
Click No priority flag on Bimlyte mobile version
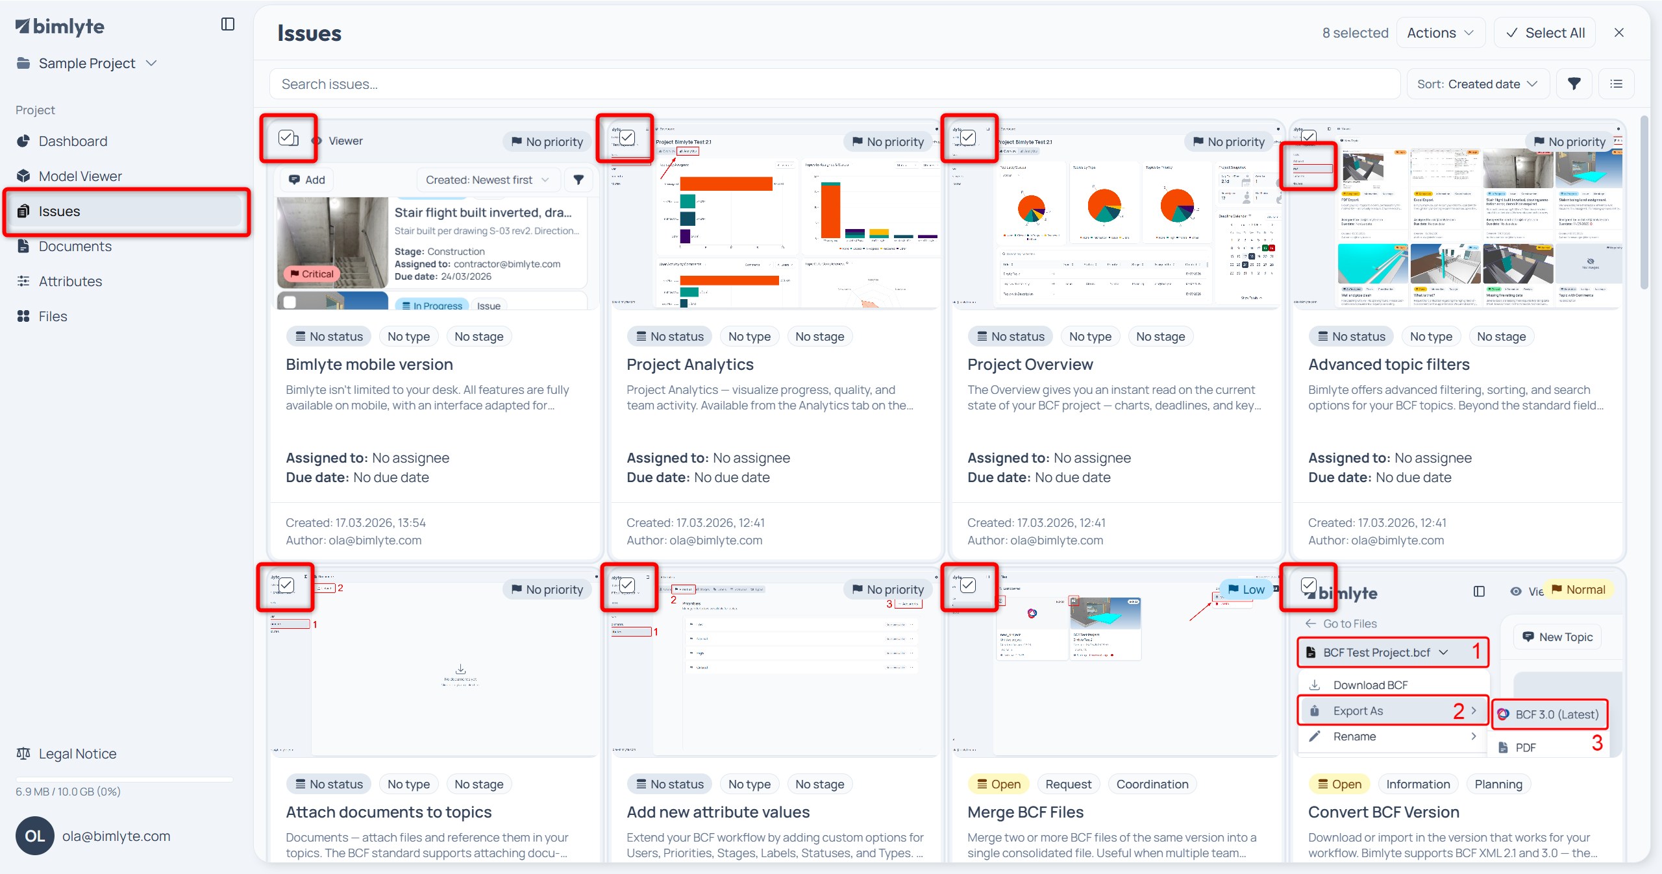547,142
